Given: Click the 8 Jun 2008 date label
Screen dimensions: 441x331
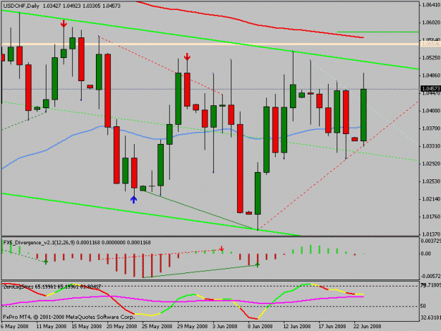Looking at the screenshot, I should pyautogui.click(x=260, y=326).
